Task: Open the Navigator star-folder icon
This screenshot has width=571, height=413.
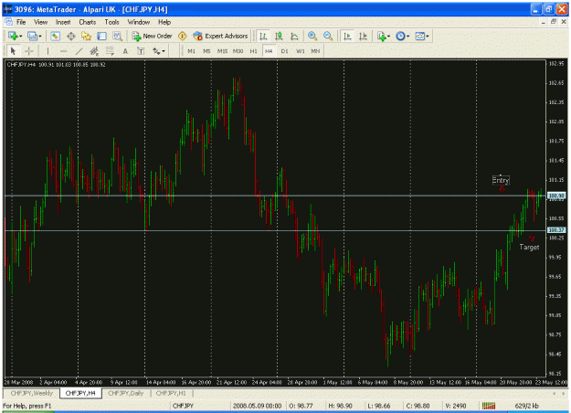Action: pos(86,36)
